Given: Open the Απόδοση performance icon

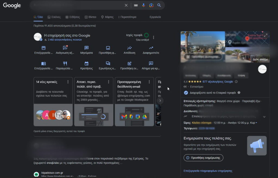Looking at the screenshot, I should [129, 48].
